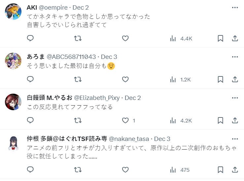Click the nakane_tasa profile avatar
244x181 pixels.
click(x=14, y=143)
